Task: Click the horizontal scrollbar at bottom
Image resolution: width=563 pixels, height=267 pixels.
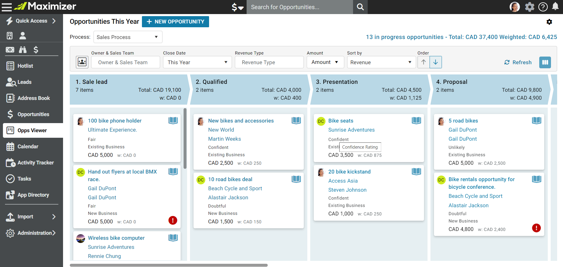Action: coord(169,265)
